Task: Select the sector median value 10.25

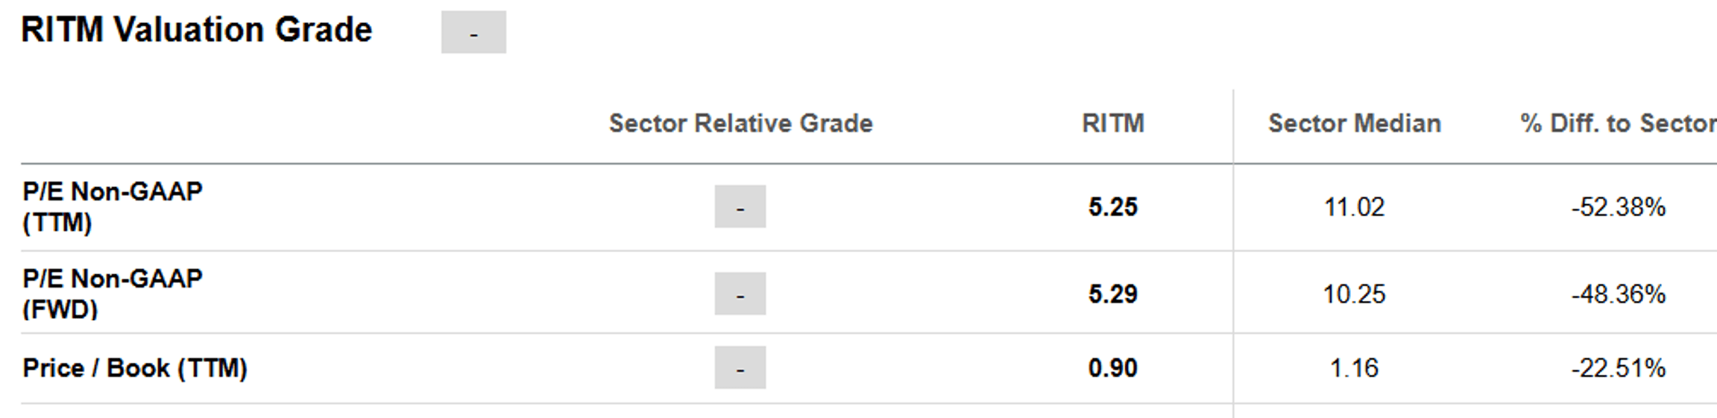Action: click(x=1354, y=294)
